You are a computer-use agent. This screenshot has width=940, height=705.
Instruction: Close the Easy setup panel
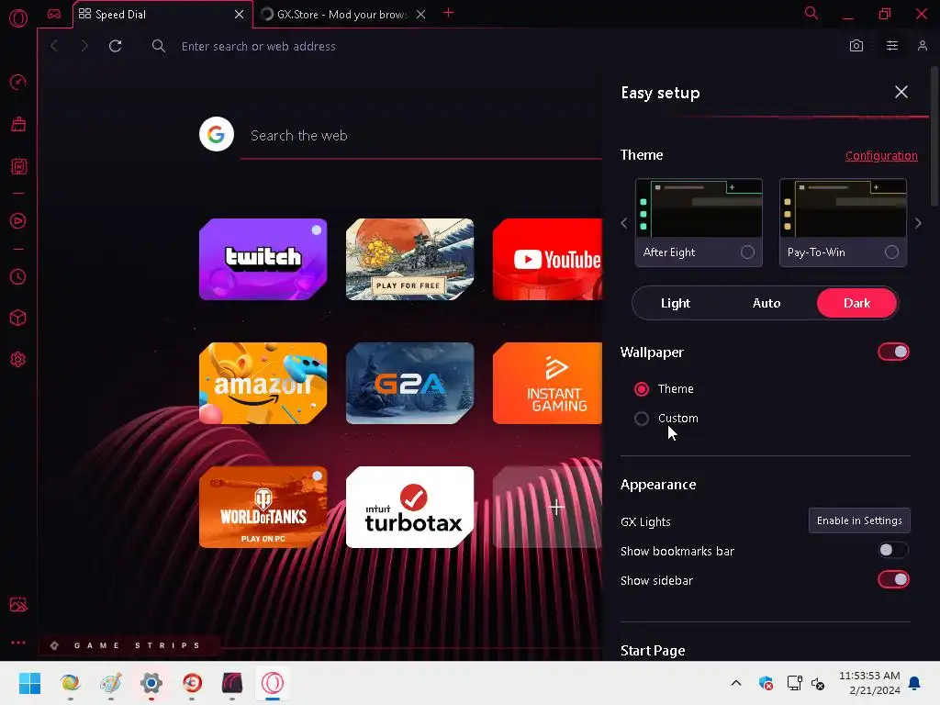(x=901, y=92)
